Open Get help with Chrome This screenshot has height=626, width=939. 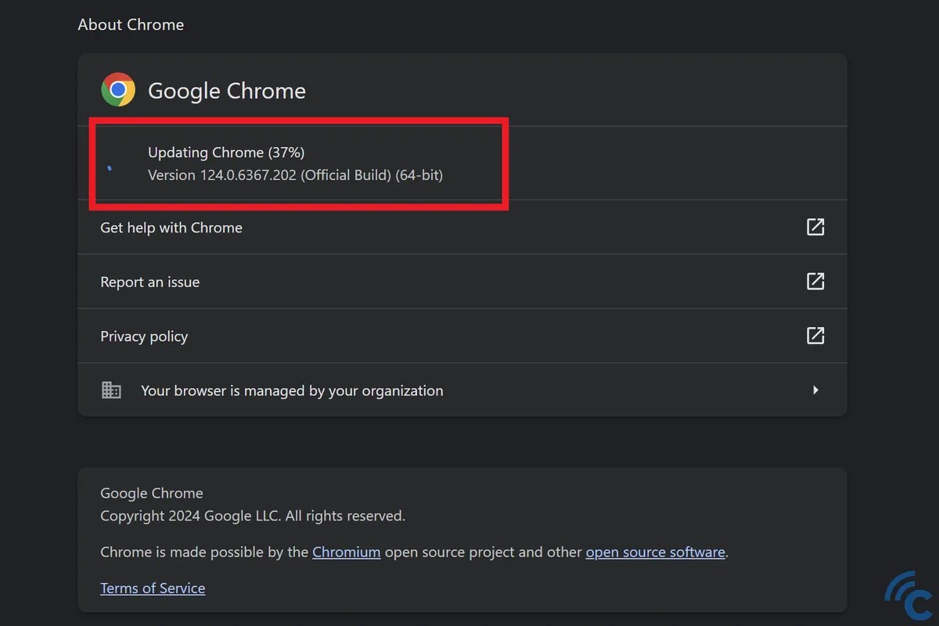click(x=462, y=227)
